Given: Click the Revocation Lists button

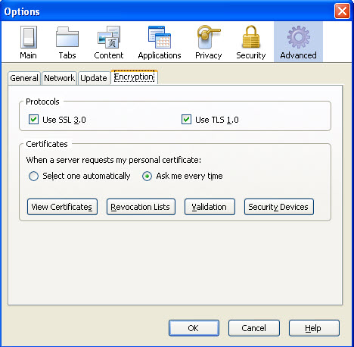Looking at the screenshot, I should (x=141, y=207).
